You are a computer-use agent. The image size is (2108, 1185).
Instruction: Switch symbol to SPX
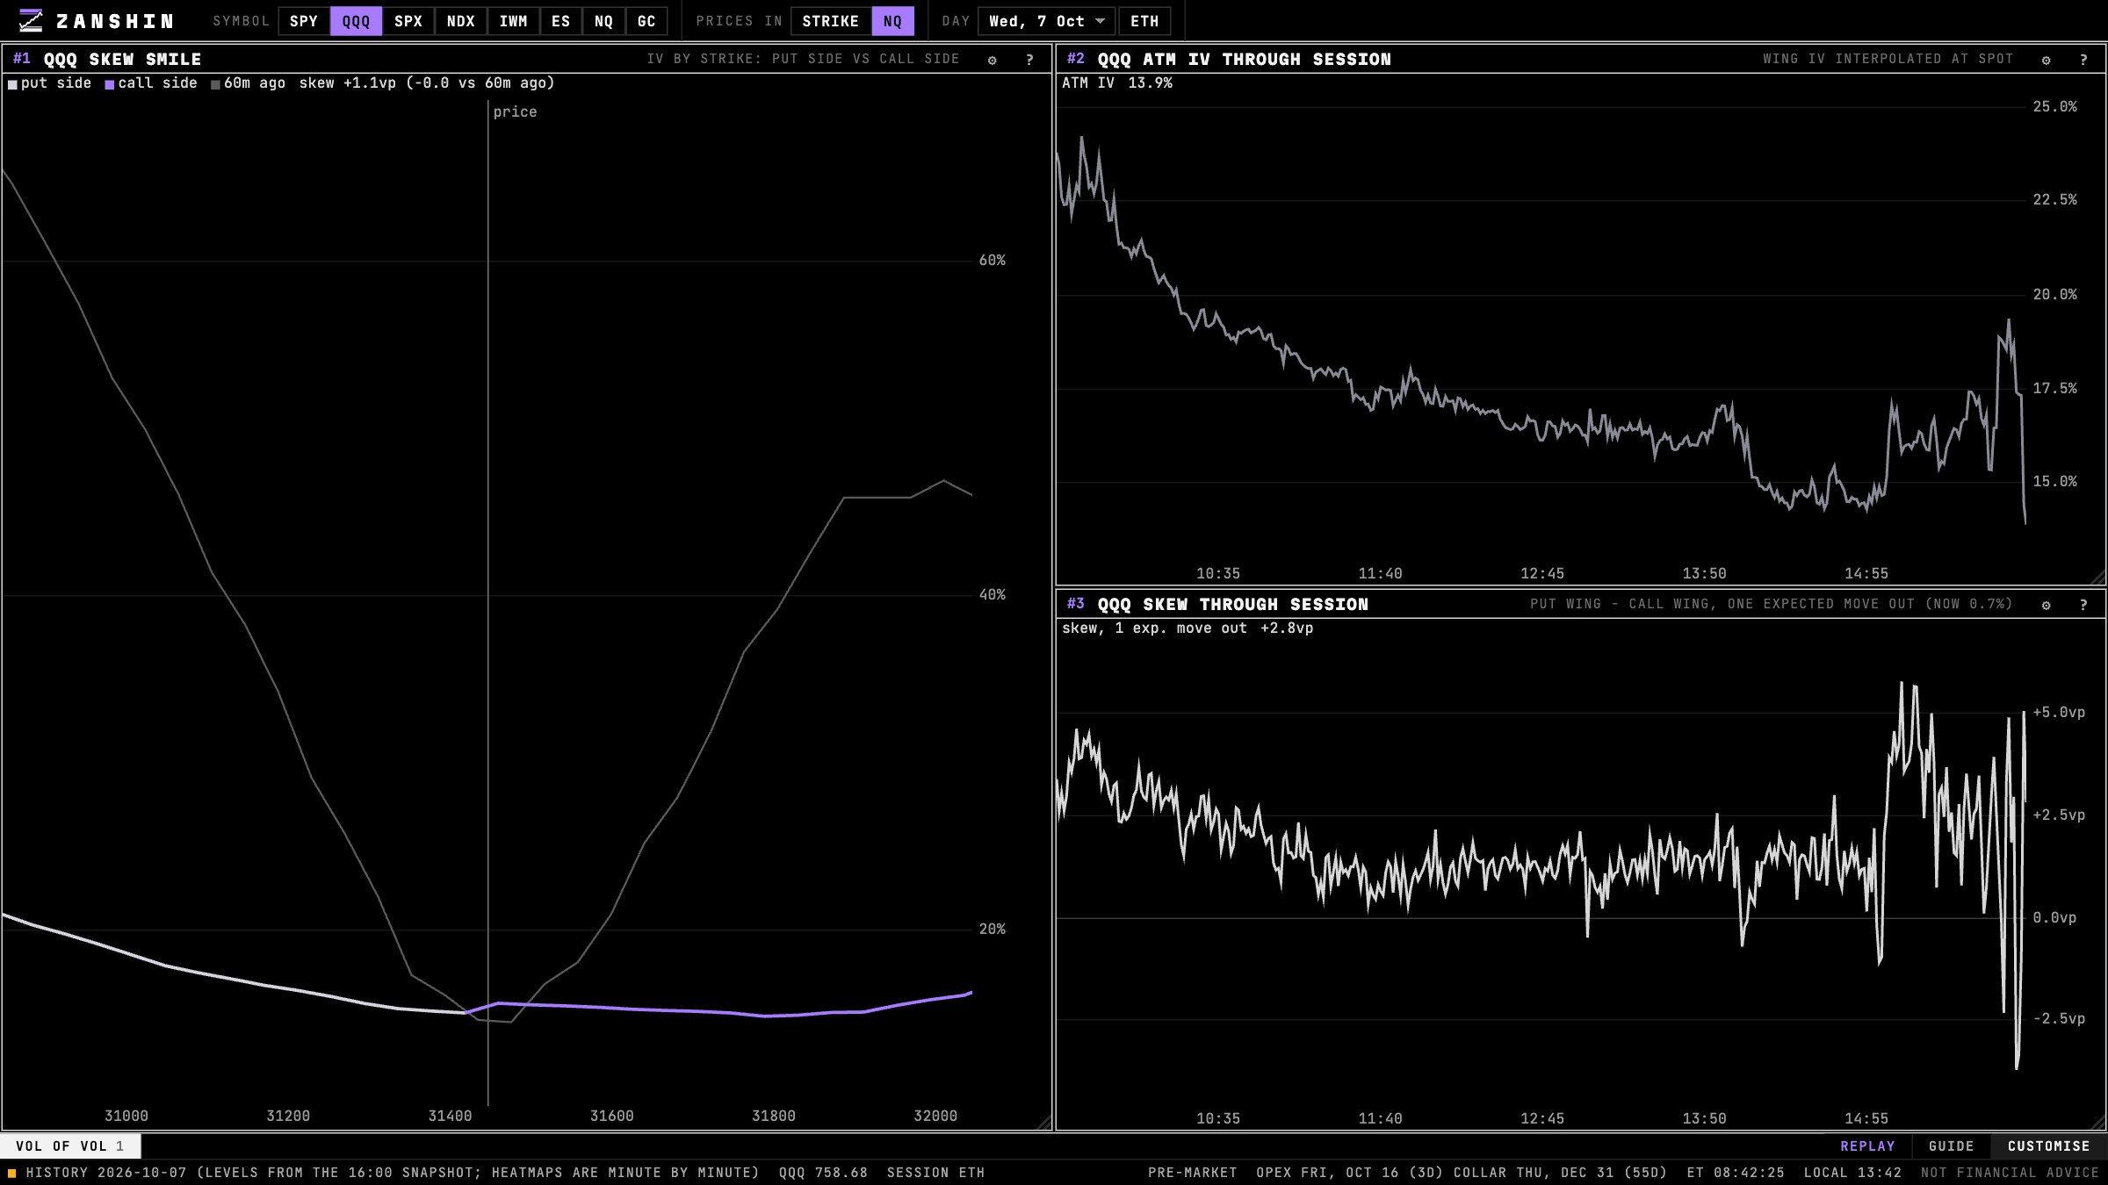(408, 21)
